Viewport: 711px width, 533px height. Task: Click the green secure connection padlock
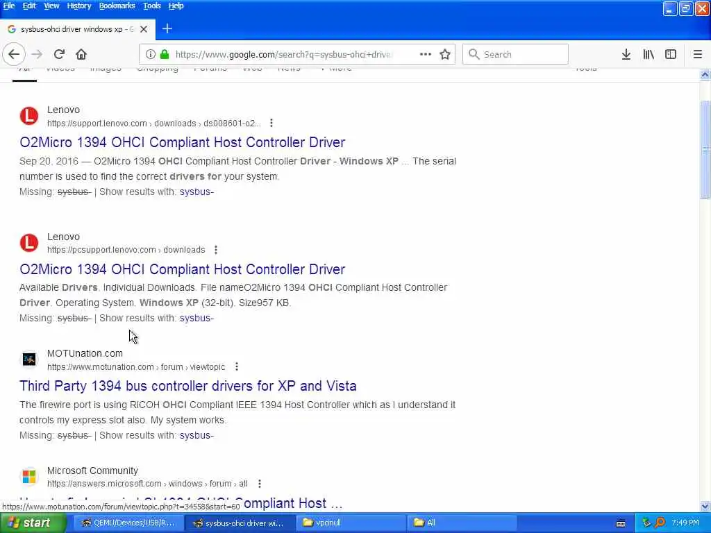165,54
